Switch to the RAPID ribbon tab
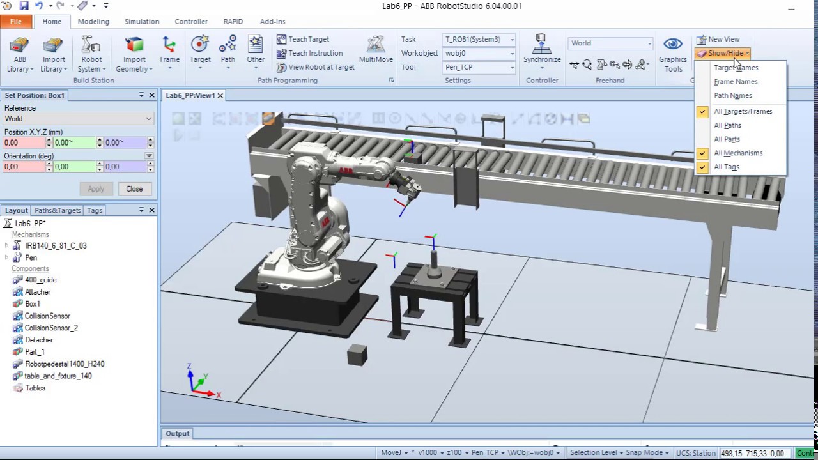Screen dimensions: 818x460 click(233, 21)
